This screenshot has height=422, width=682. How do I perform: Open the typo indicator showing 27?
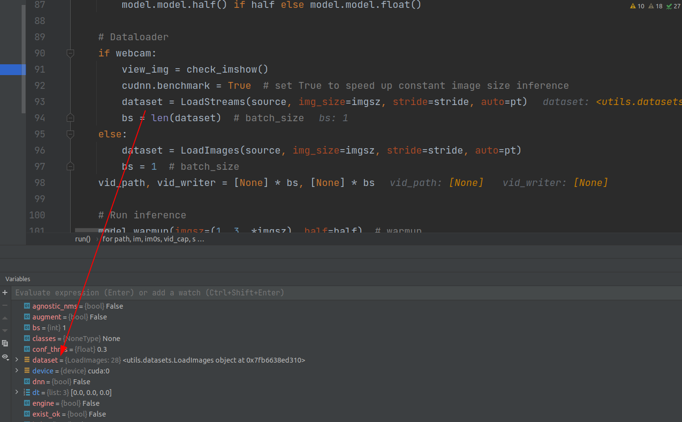673,6
